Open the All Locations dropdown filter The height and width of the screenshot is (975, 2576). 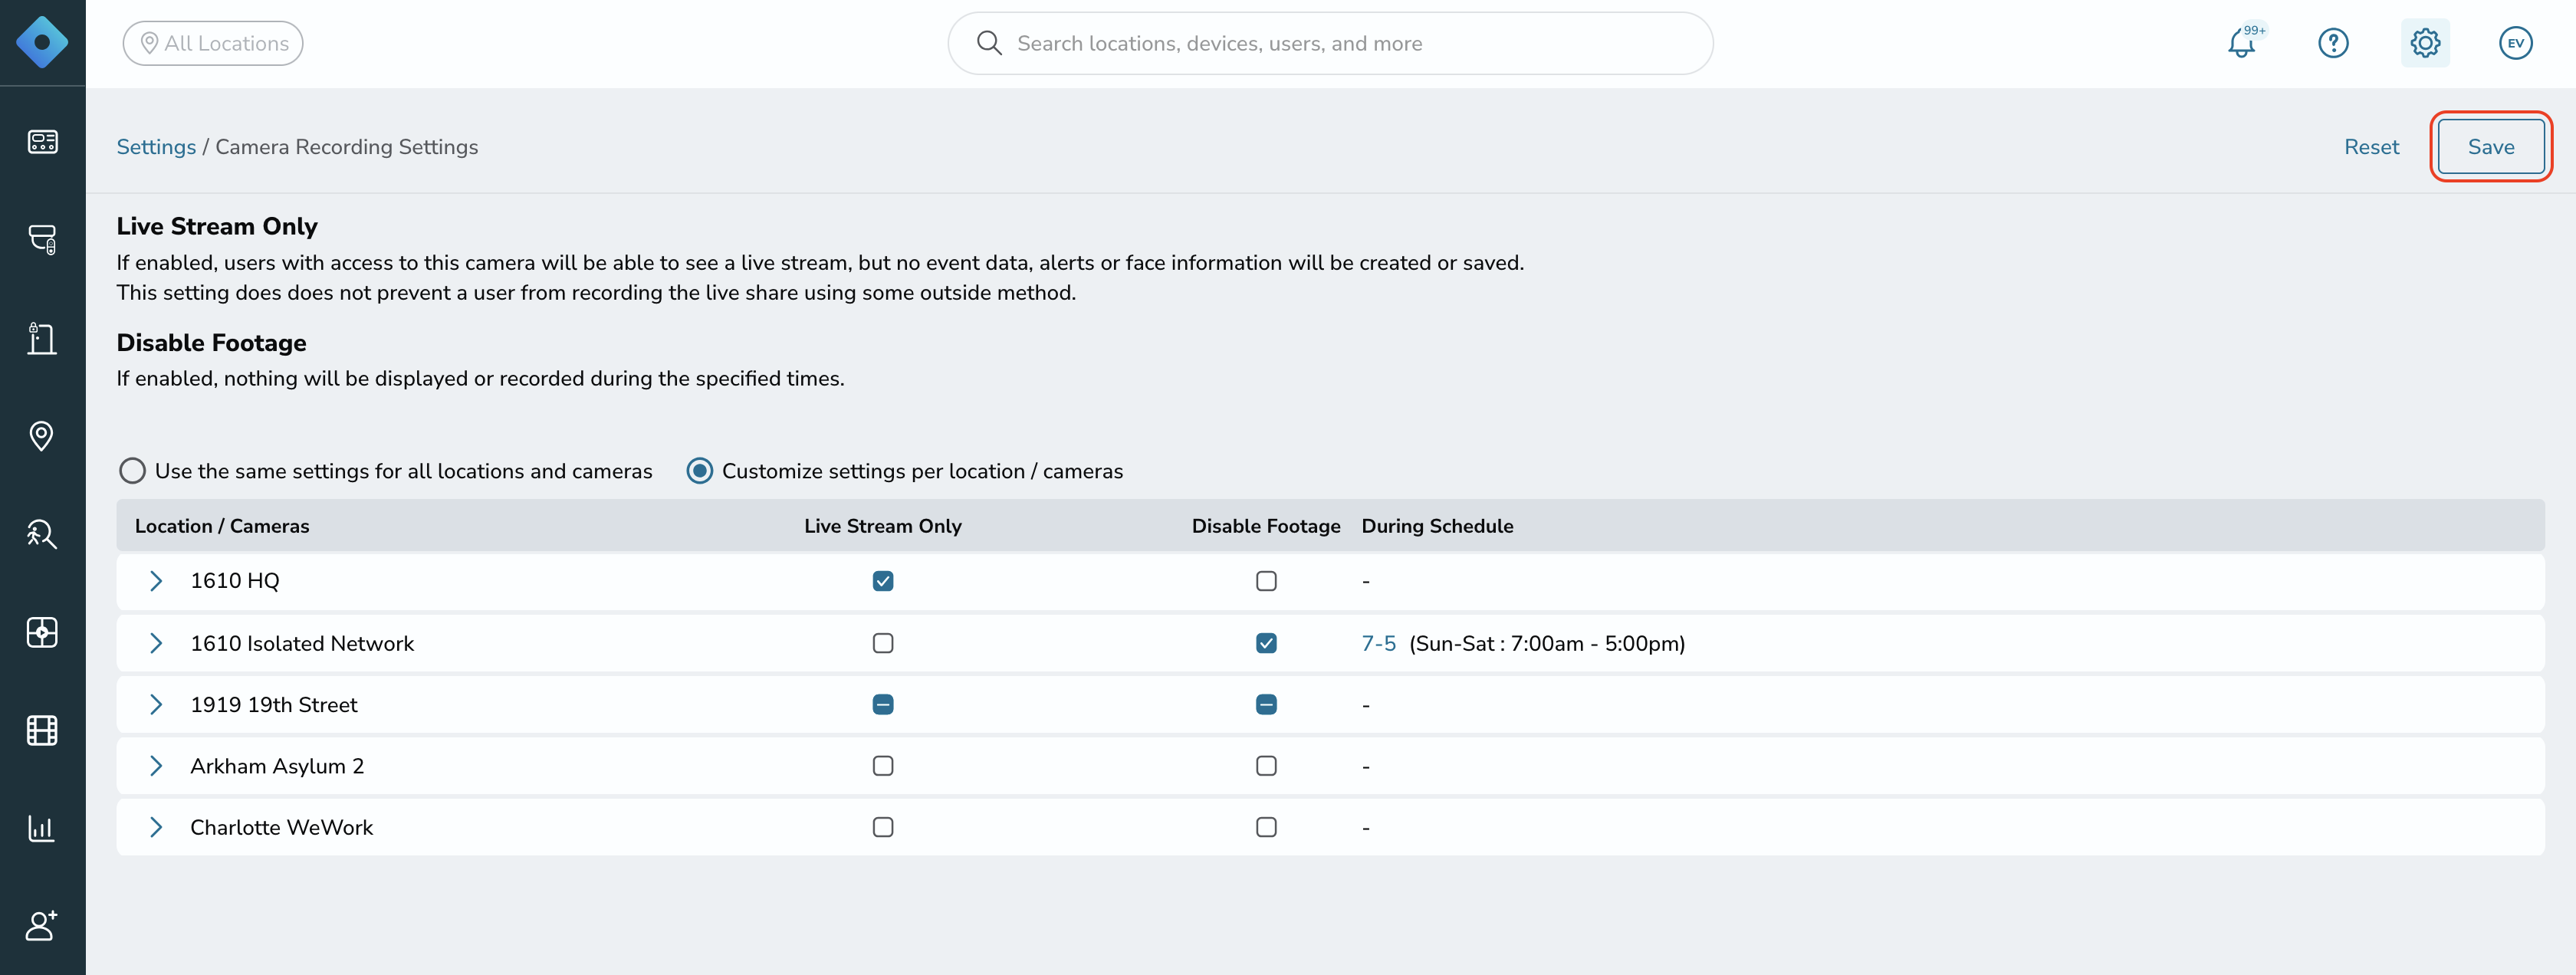pos(213,43)
